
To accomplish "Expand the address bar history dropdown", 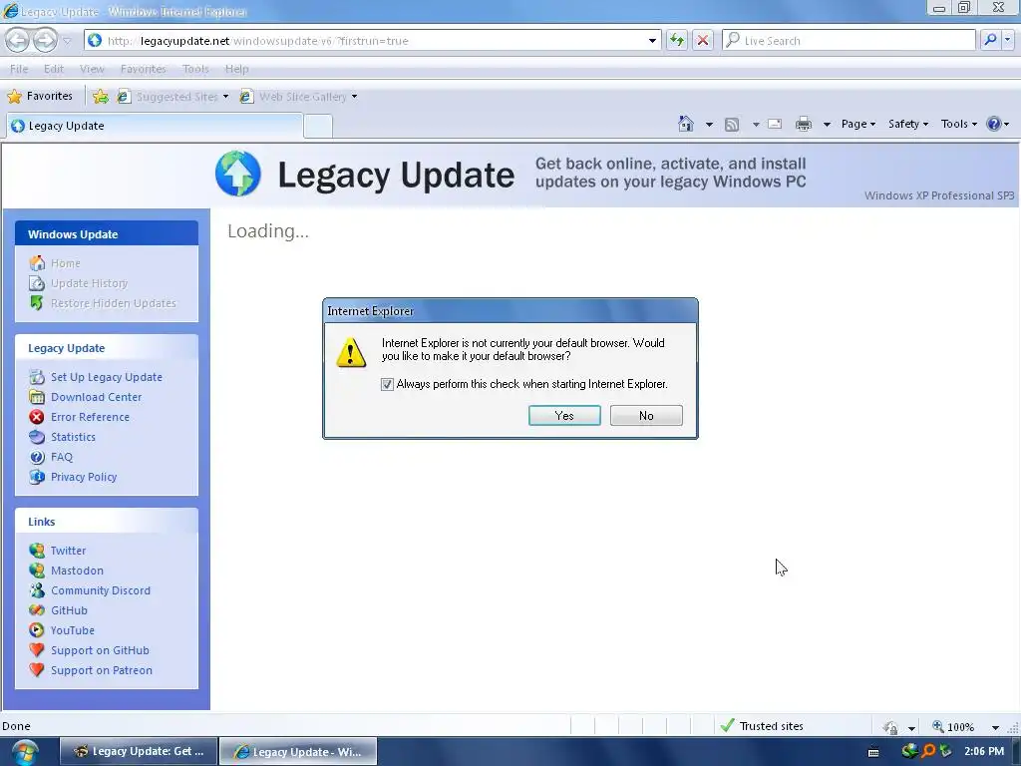I will (x=652, y=40).
